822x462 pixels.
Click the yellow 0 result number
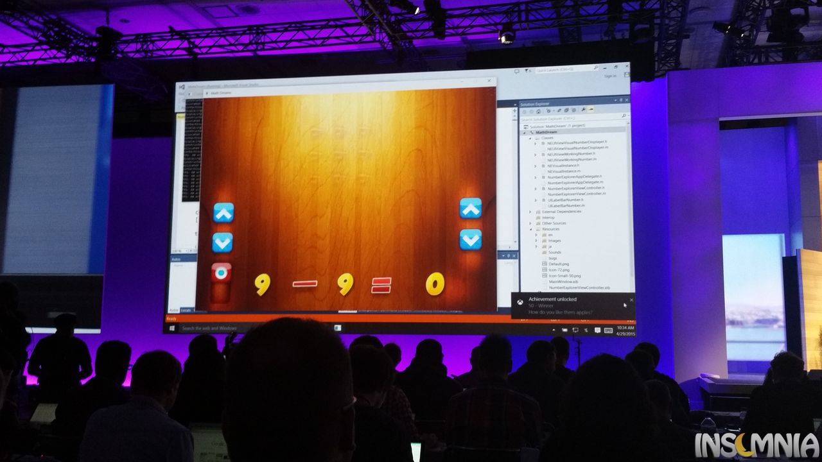click(x=435, y=283)
